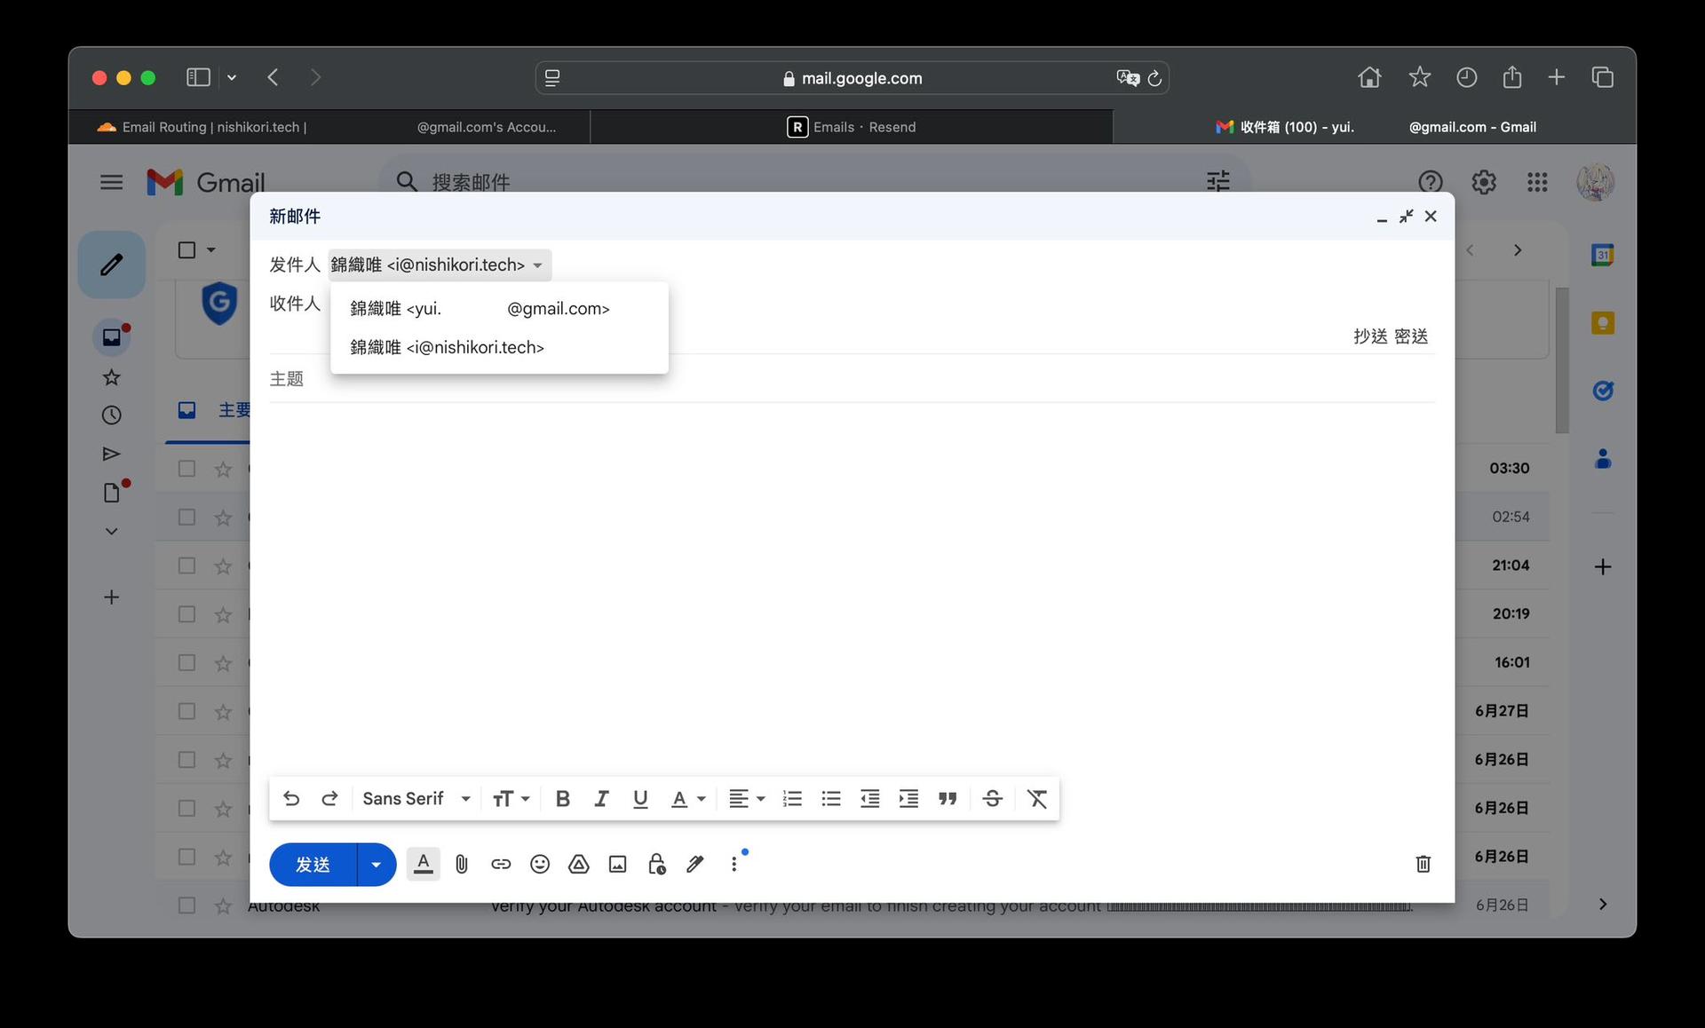The height and width of the screenshot is (1028, 1705).
Task: Open the text color dropdown
Action: (x=687, y=798)
